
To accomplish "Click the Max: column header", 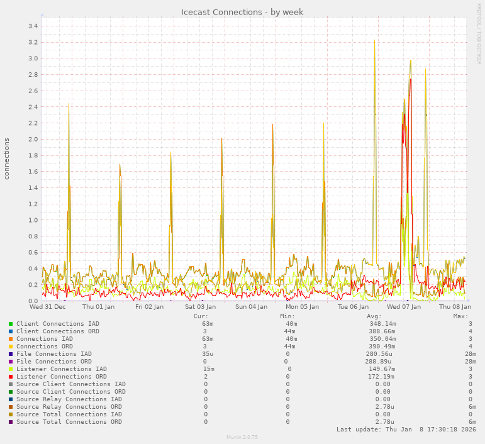I will pos(460,316).
